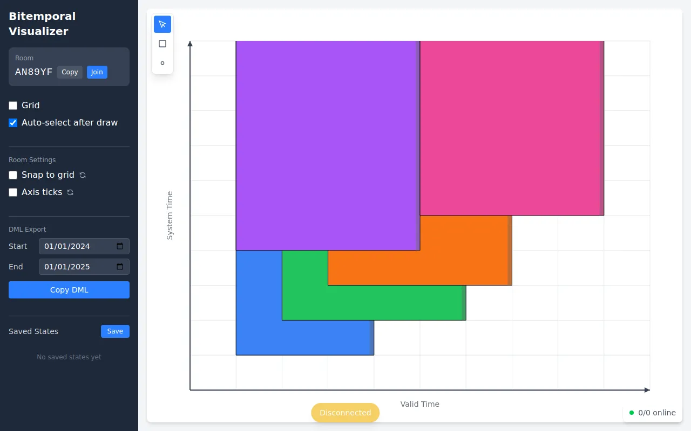Copy the room code AN89YF
Viewport: 691px width, 431px height.
70,72
